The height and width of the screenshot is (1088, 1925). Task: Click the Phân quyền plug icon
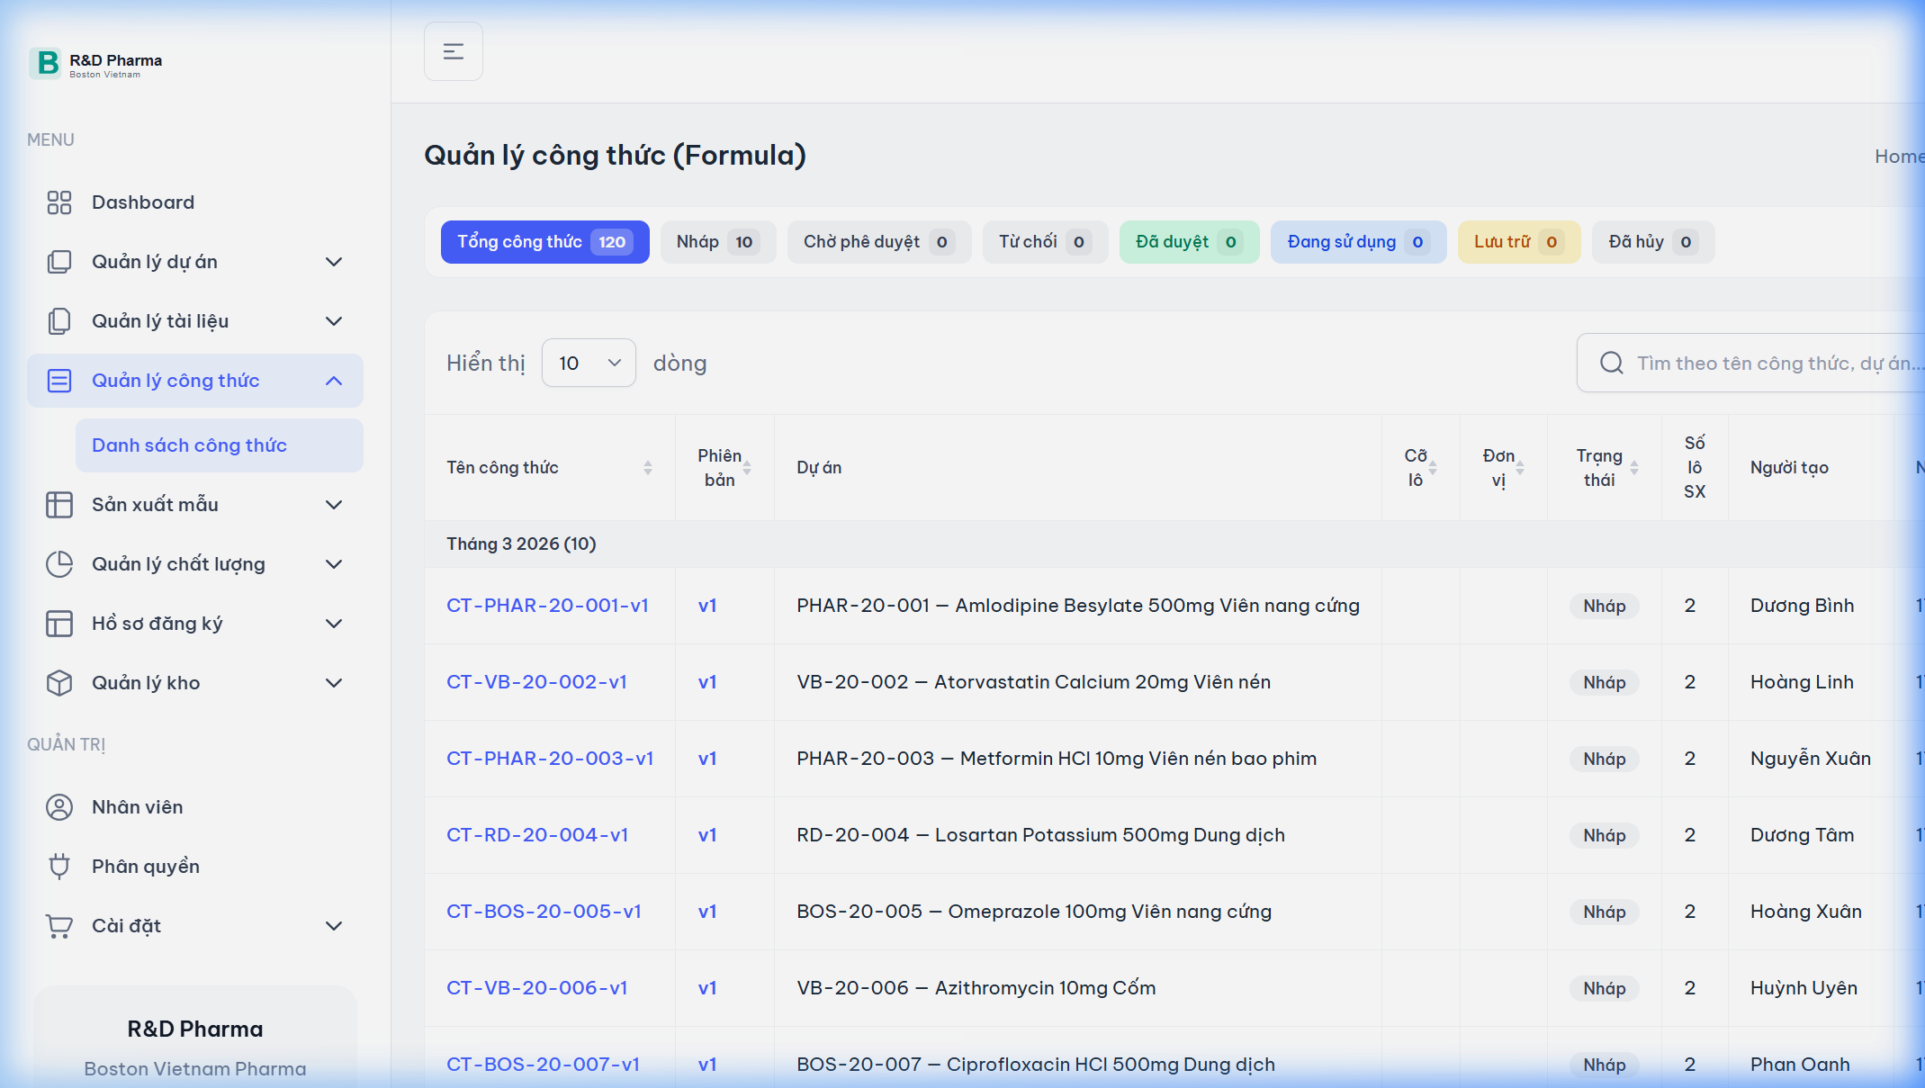(59, 867)
